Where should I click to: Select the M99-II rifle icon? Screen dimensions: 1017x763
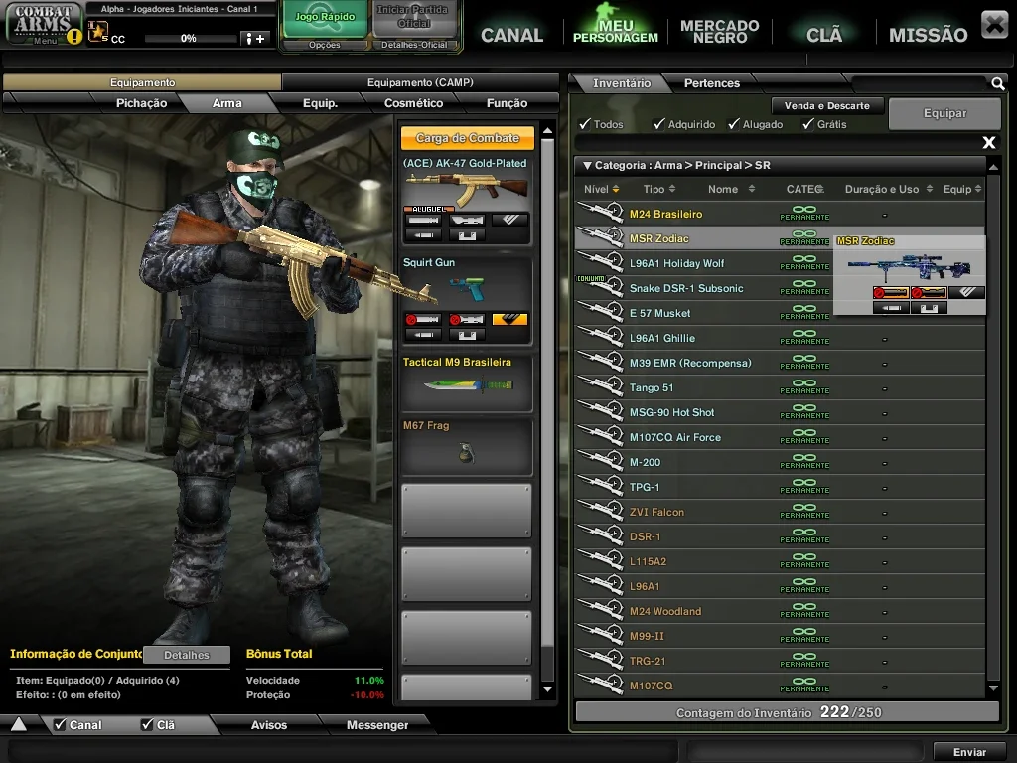[600, 635]
